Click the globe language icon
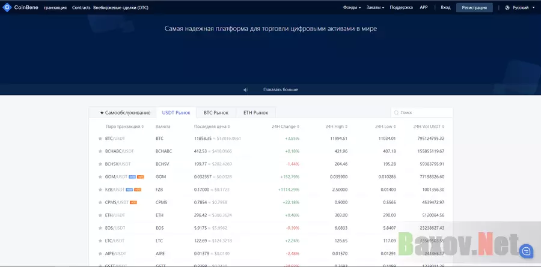Image resolution: width=541 pixels, height=267 pixels. click(x=507, y=8)
